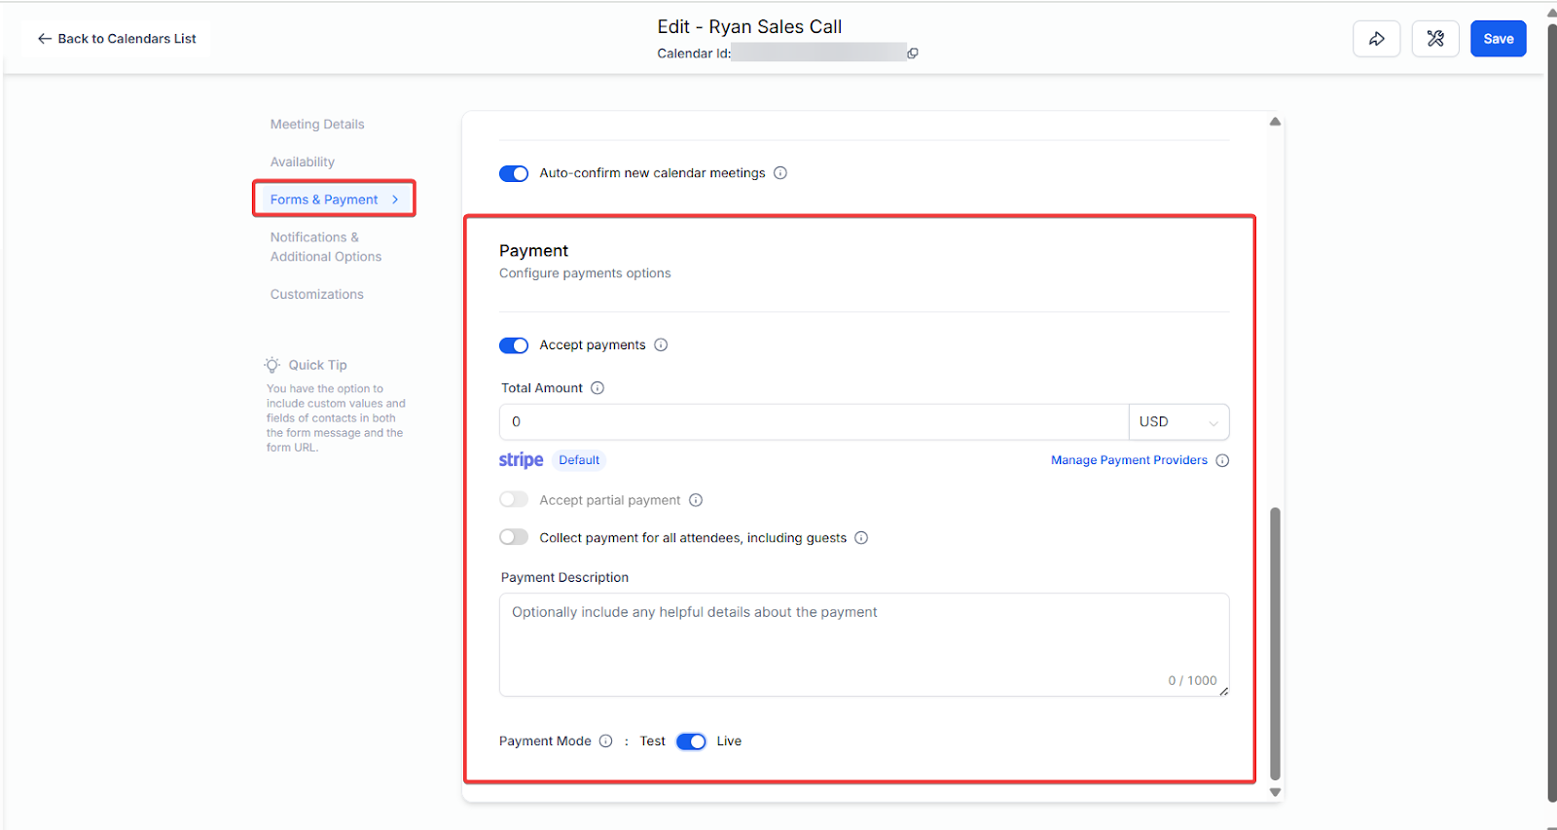
Task: Click the inner panel scrollbar thumb
Action: 1275,642
